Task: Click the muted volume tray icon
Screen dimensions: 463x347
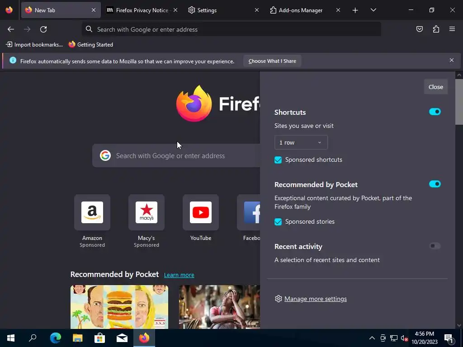Action: tap(404, 338)
